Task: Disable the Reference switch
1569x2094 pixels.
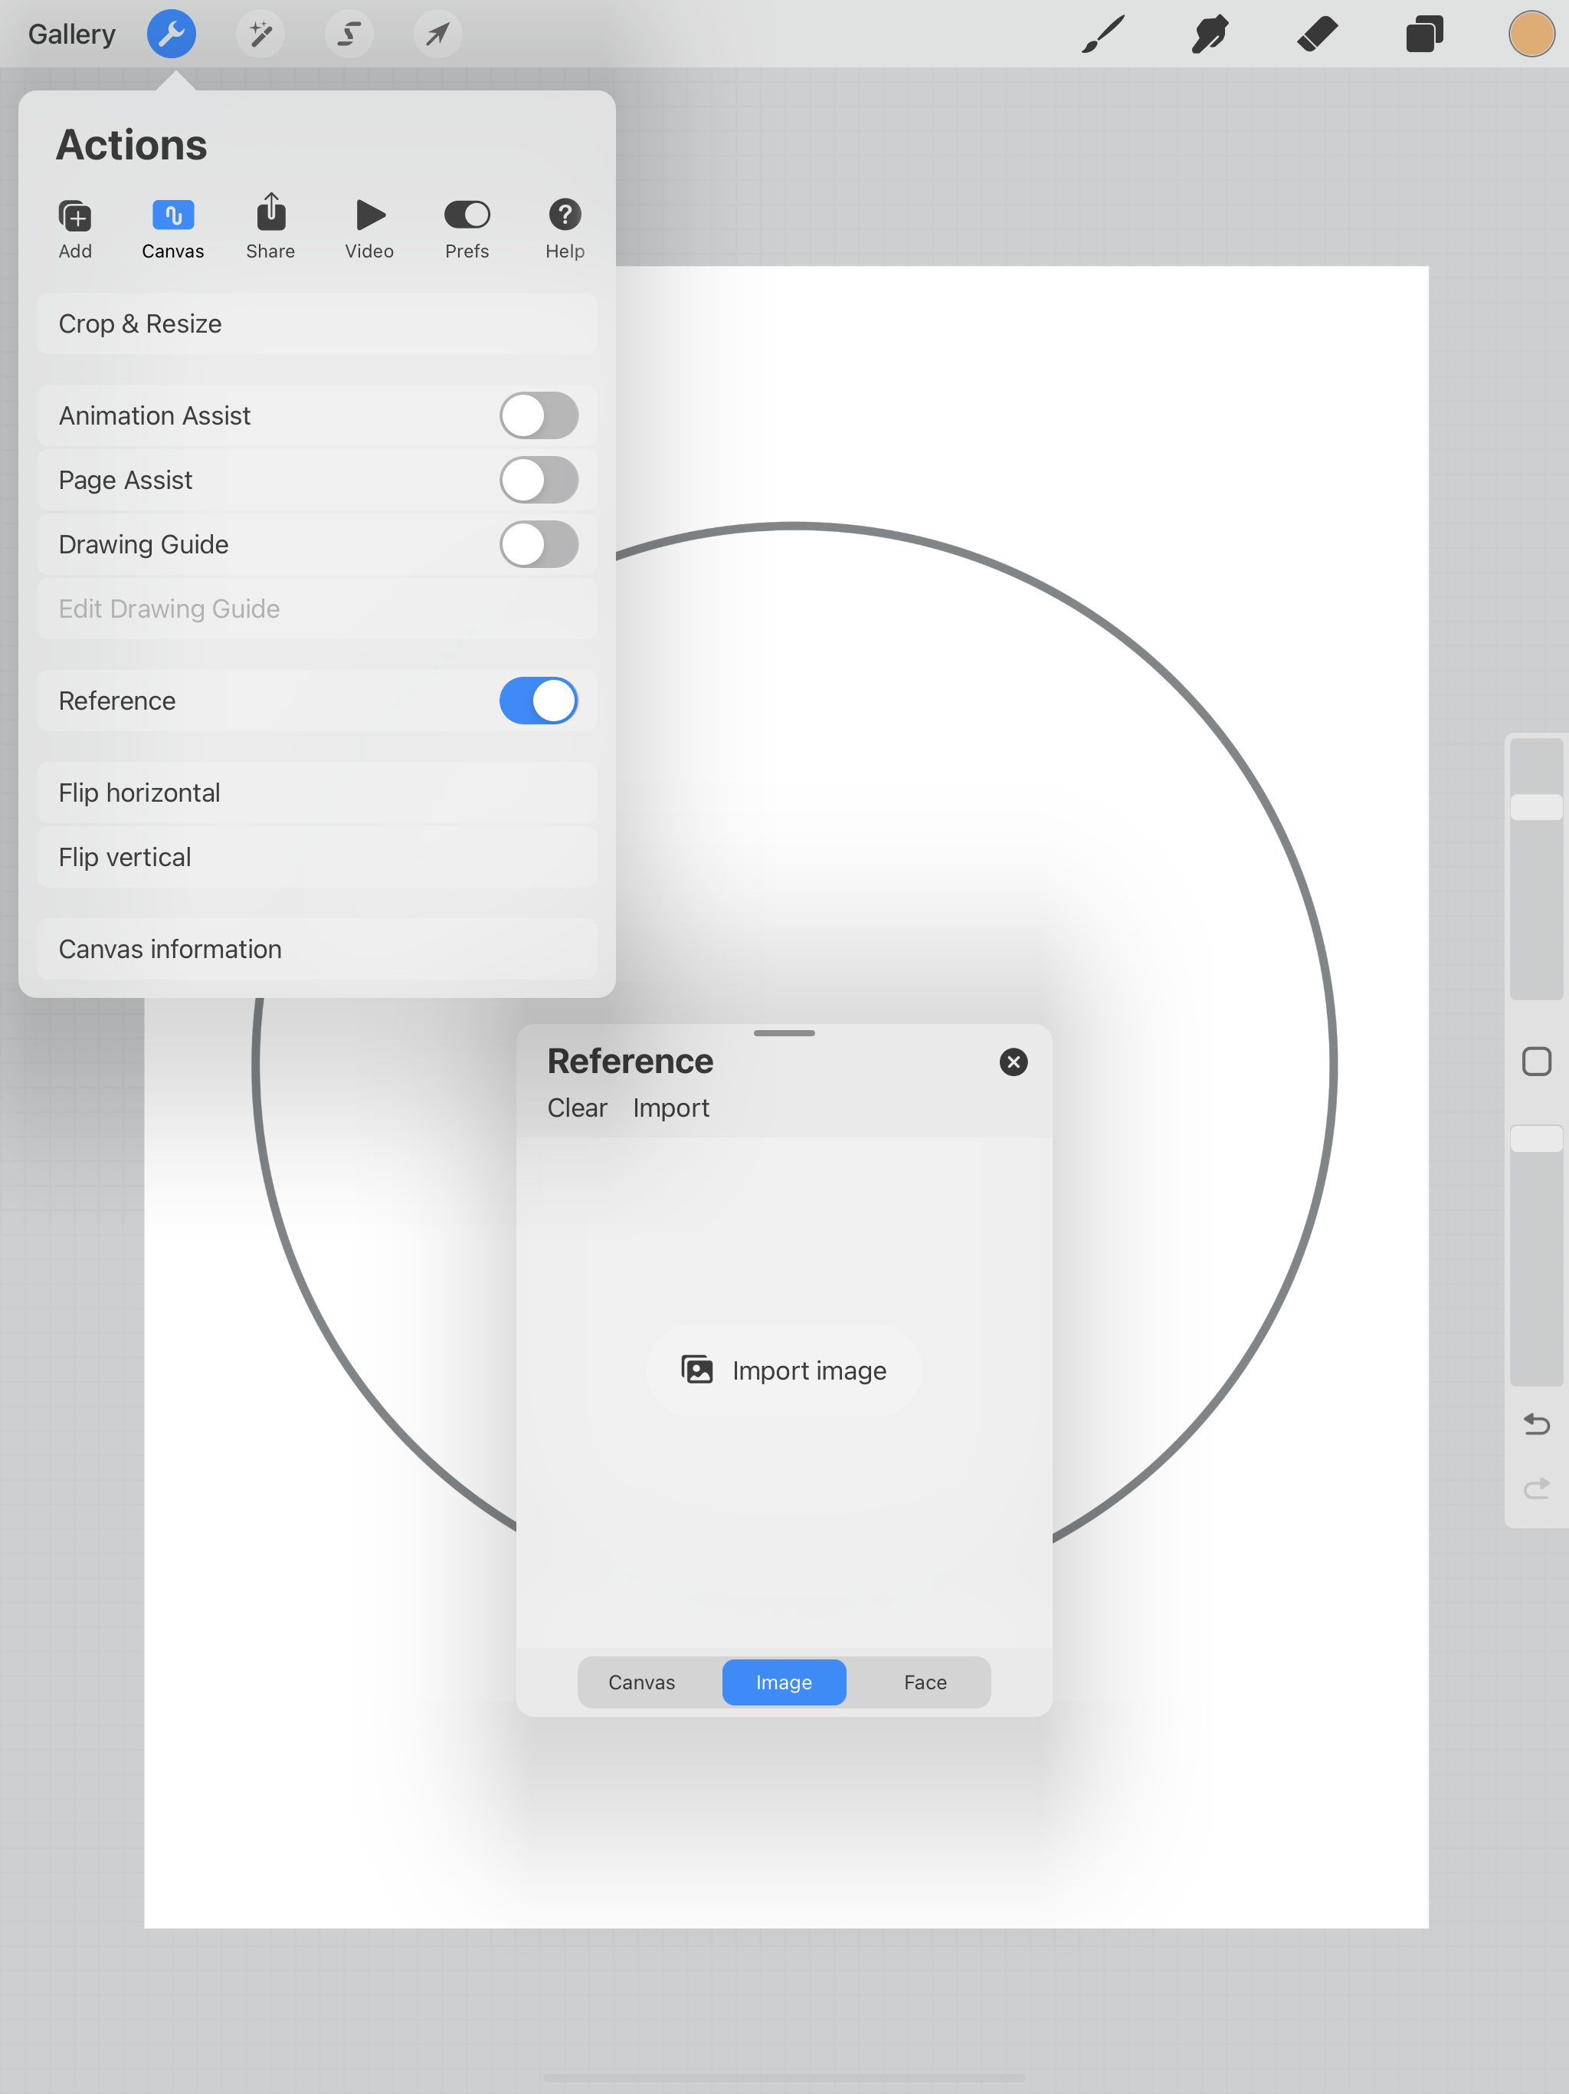Action: coord(539,701)
